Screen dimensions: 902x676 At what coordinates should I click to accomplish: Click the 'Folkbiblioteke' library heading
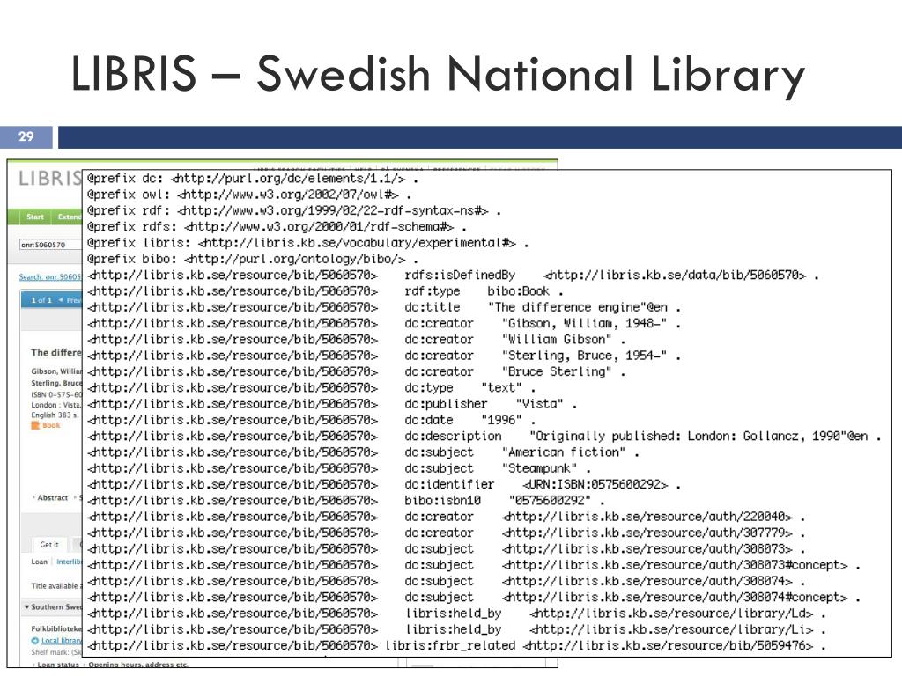(56, 628)
